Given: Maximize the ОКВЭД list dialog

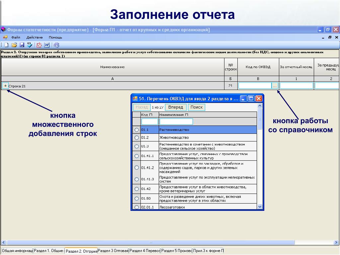Looking at the screenshot, I should pos(251,99).
